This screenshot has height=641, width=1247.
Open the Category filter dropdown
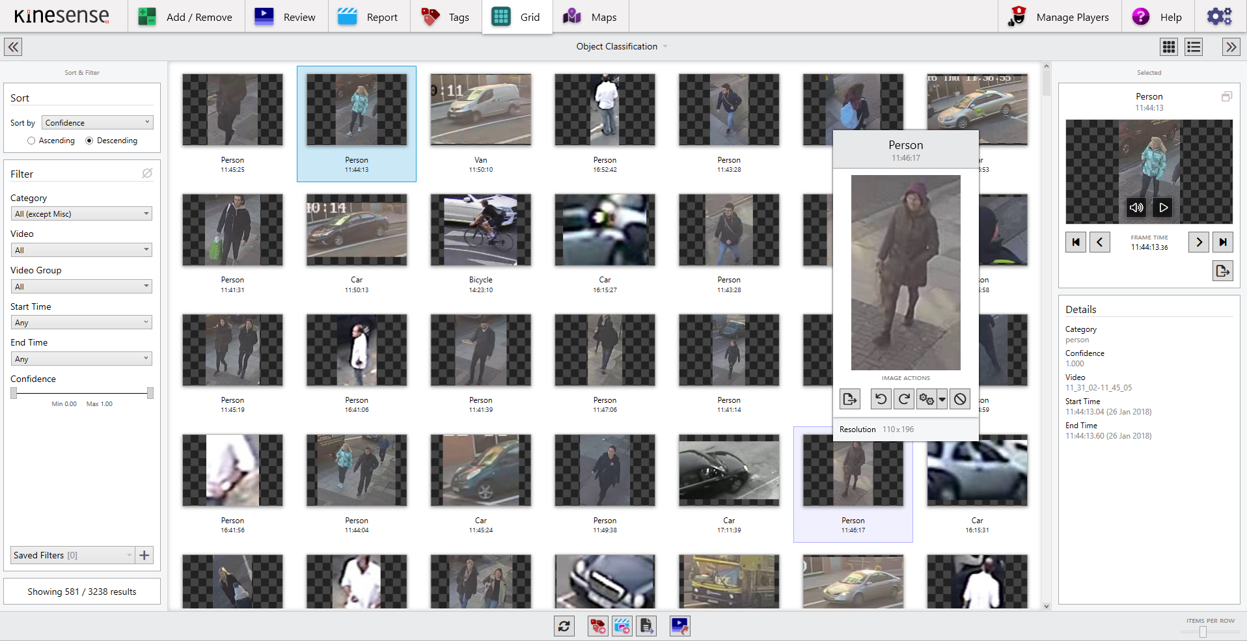point(81,213)
